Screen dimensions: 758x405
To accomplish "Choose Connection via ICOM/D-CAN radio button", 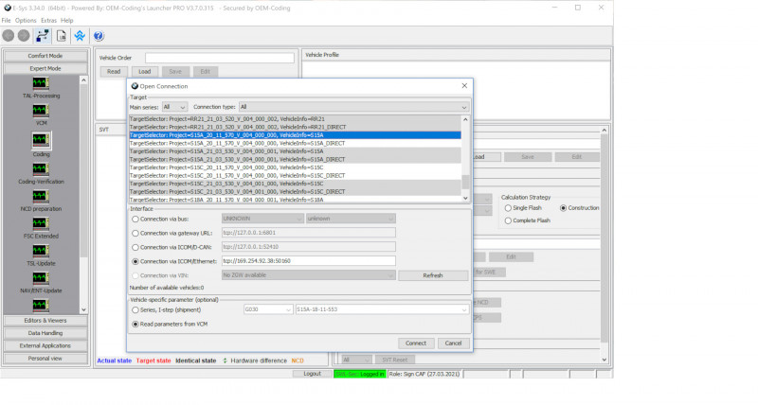I will (135, 246).
